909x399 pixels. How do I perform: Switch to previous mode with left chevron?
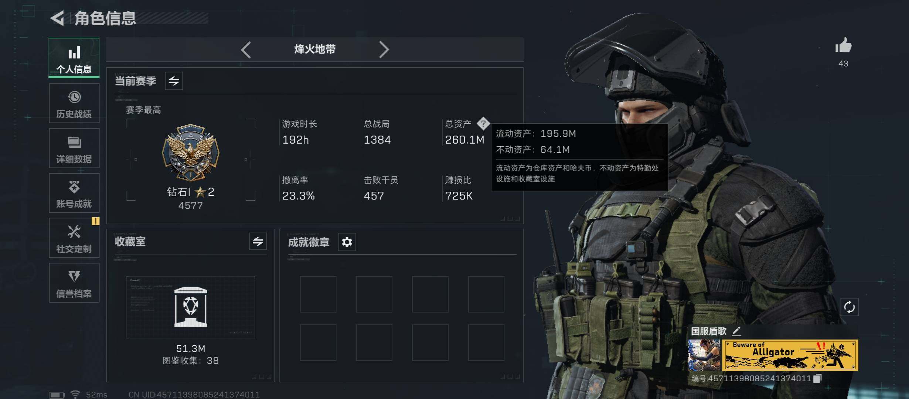coord(246,50)
